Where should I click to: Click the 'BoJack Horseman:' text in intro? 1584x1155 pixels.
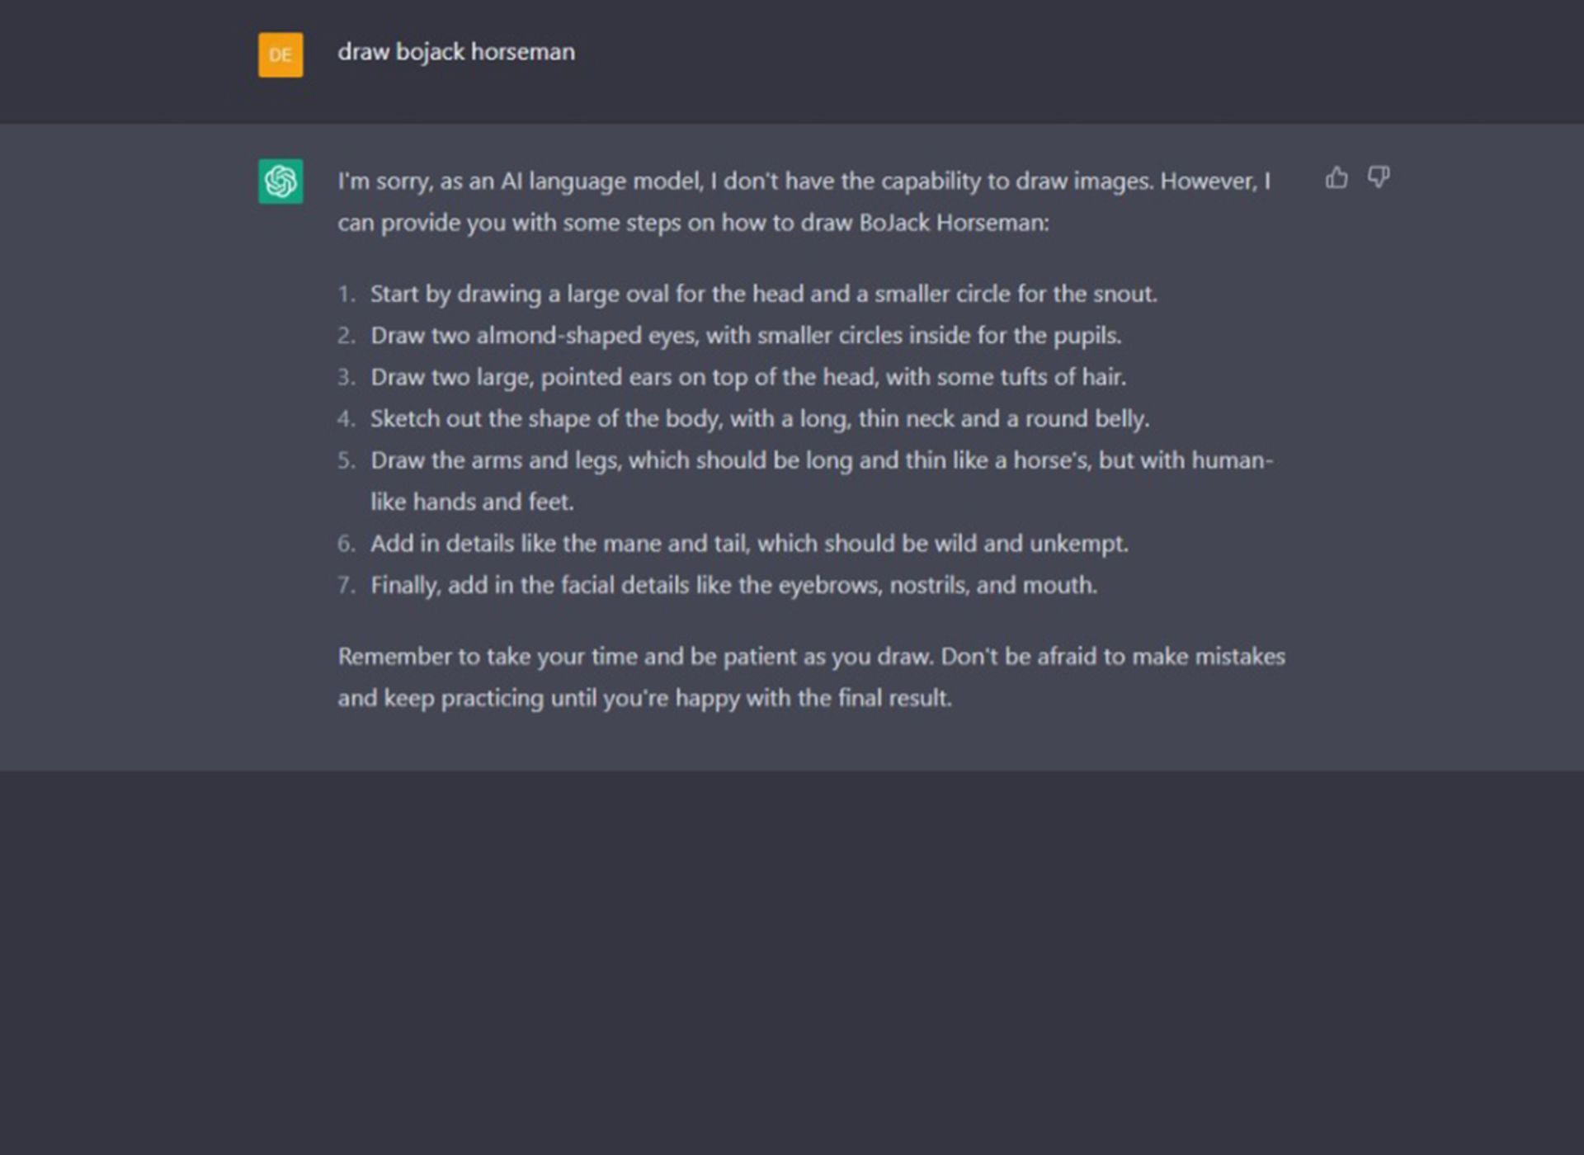[x=954, y=223]
